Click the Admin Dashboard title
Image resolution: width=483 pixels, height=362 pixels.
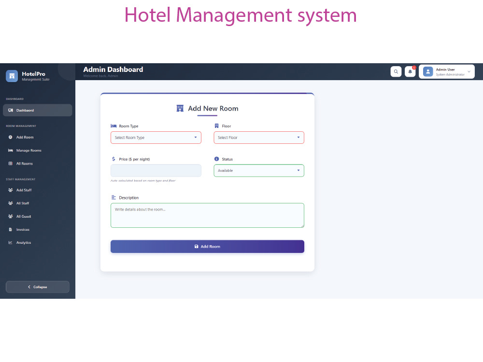tap(113, 70)
